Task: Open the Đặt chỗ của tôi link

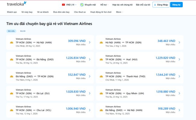Action: tap(143, 5)
